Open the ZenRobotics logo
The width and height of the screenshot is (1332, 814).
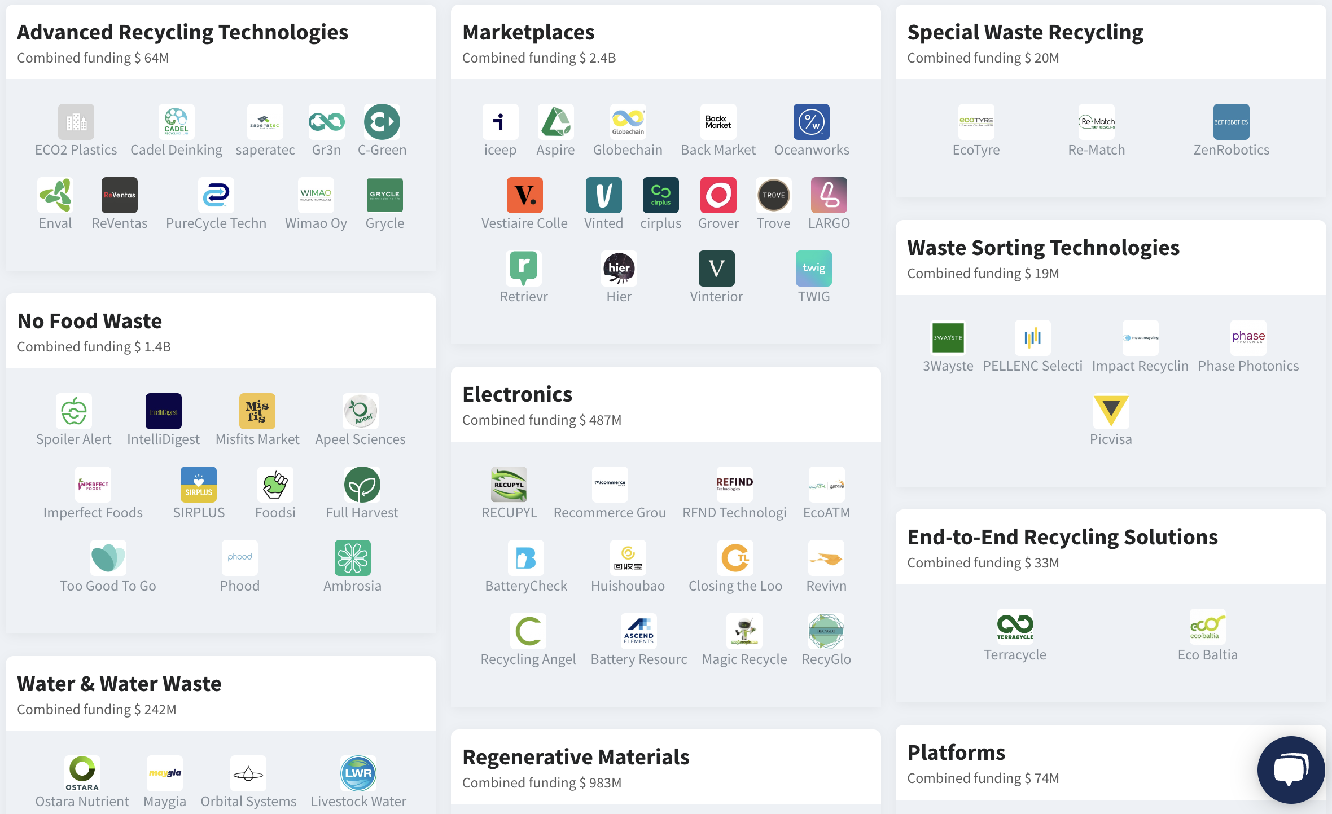click(1232, 122)
